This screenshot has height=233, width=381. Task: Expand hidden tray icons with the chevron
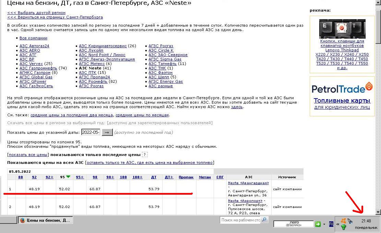pos(337,224)
